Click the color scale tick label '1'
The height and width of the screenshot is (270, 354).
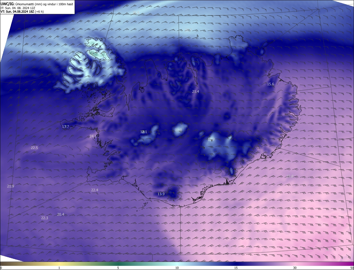(59, 268)
